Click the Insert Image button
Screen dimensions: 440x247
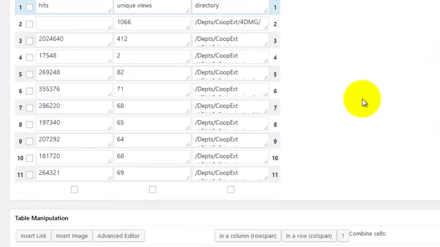pyautogui.click(x=72, y=236)
